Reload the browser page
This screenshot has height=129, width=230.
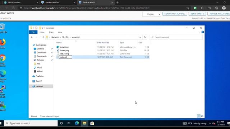[x=13, y=8]
